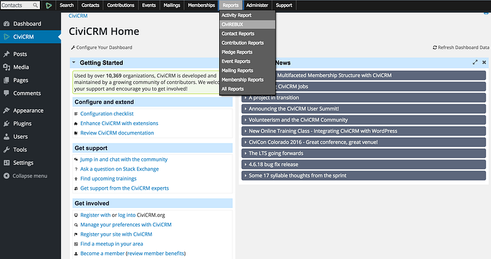This screenshot has width=491, height=259.
Task: Open Dashboard from the sidebar icon
Action: click(6, 24)
